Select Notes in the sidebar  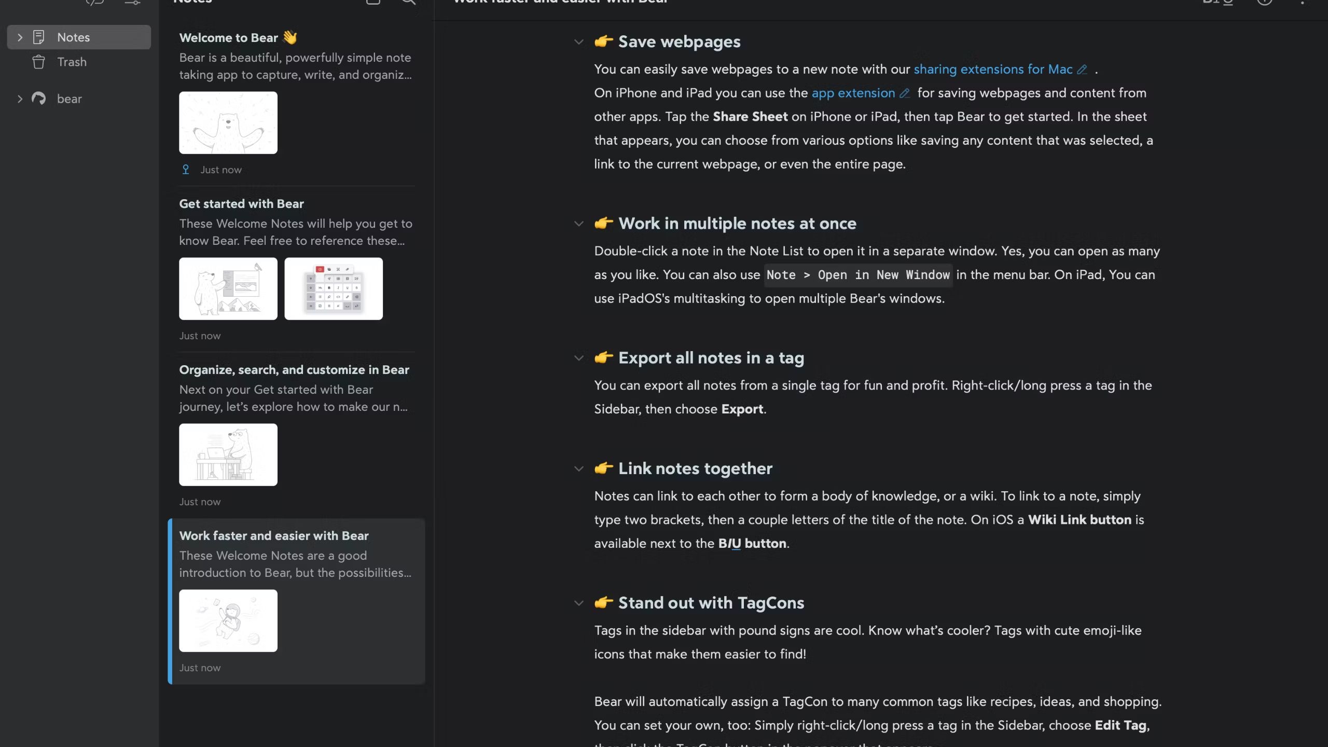pos(73,37)
